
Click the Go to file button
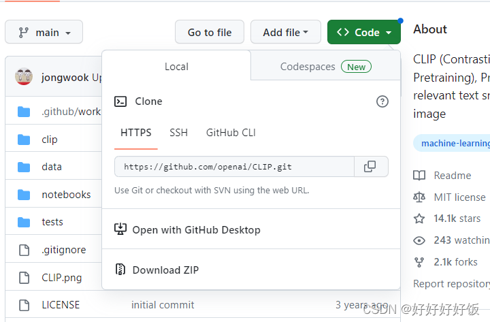pyautogui.click(x=210, y=32)
